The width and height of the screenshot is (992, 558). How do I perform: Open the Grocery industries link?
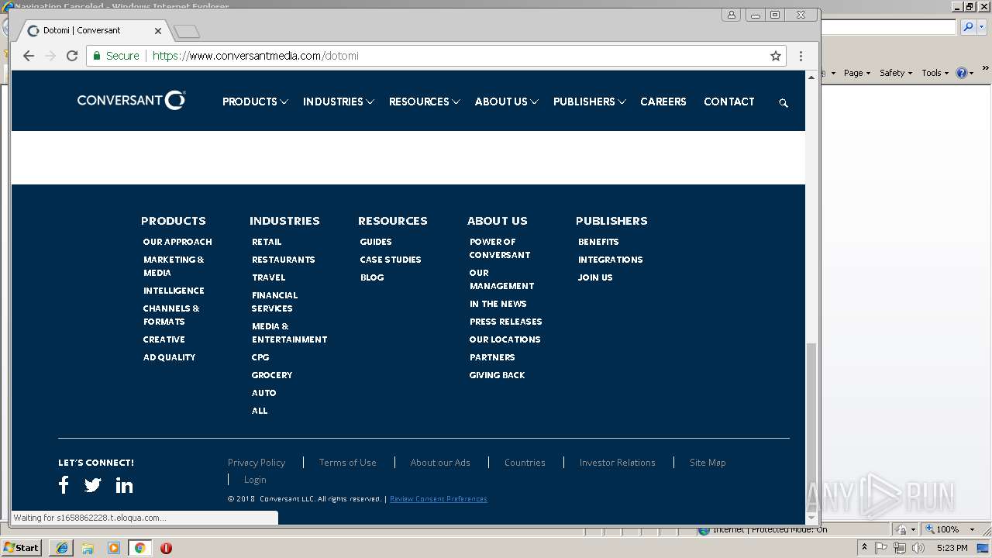[x=272, y=375]
